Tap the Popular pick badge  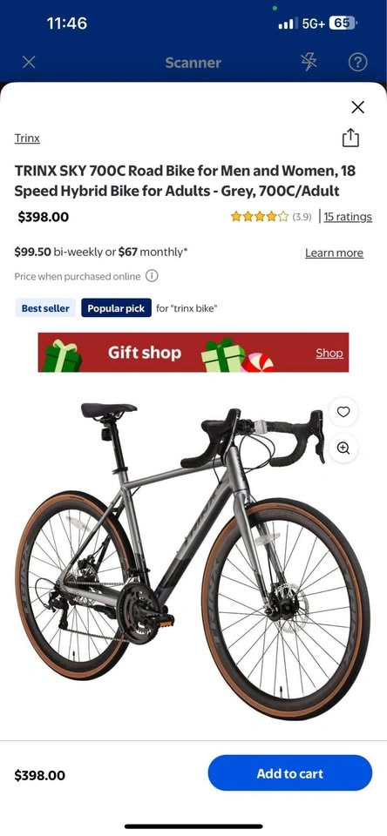coord(117,308)
